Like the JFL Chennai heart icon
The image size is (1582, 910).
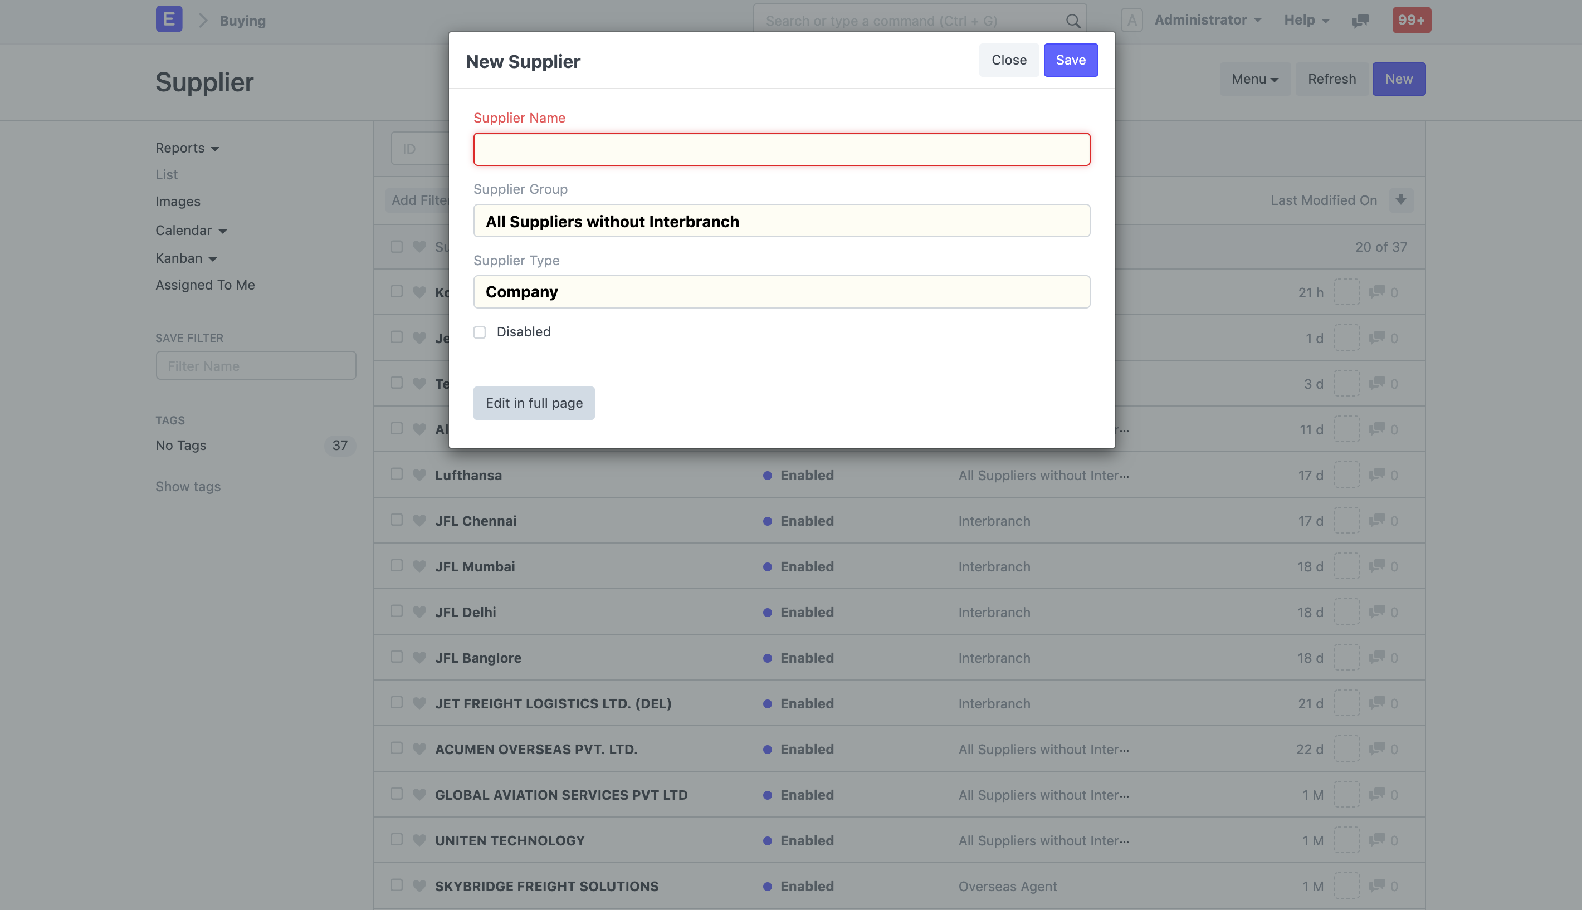pyautogui.click(x=419, y=520)
